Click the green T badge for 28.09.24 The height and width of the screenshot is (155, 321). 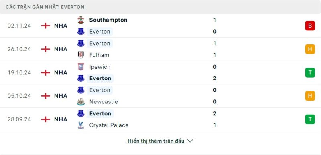pos(310,119)
